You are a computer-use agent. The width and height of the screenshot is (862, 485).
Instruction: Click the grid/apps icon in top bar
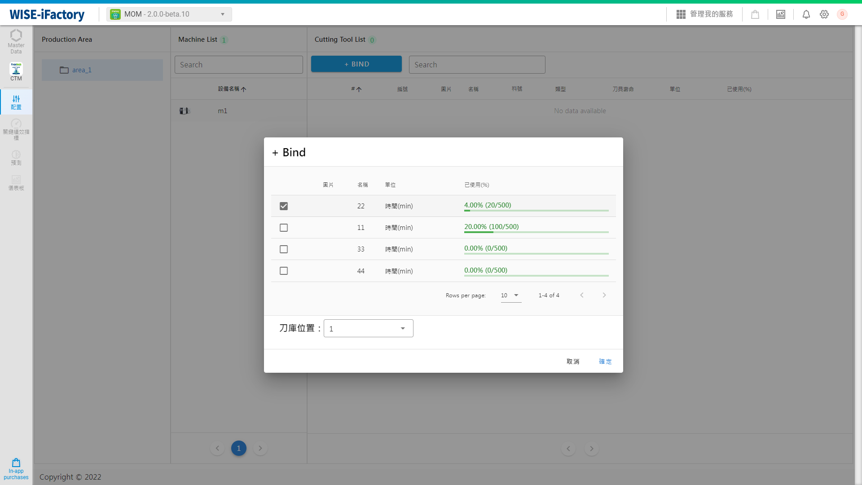point(680,14)
